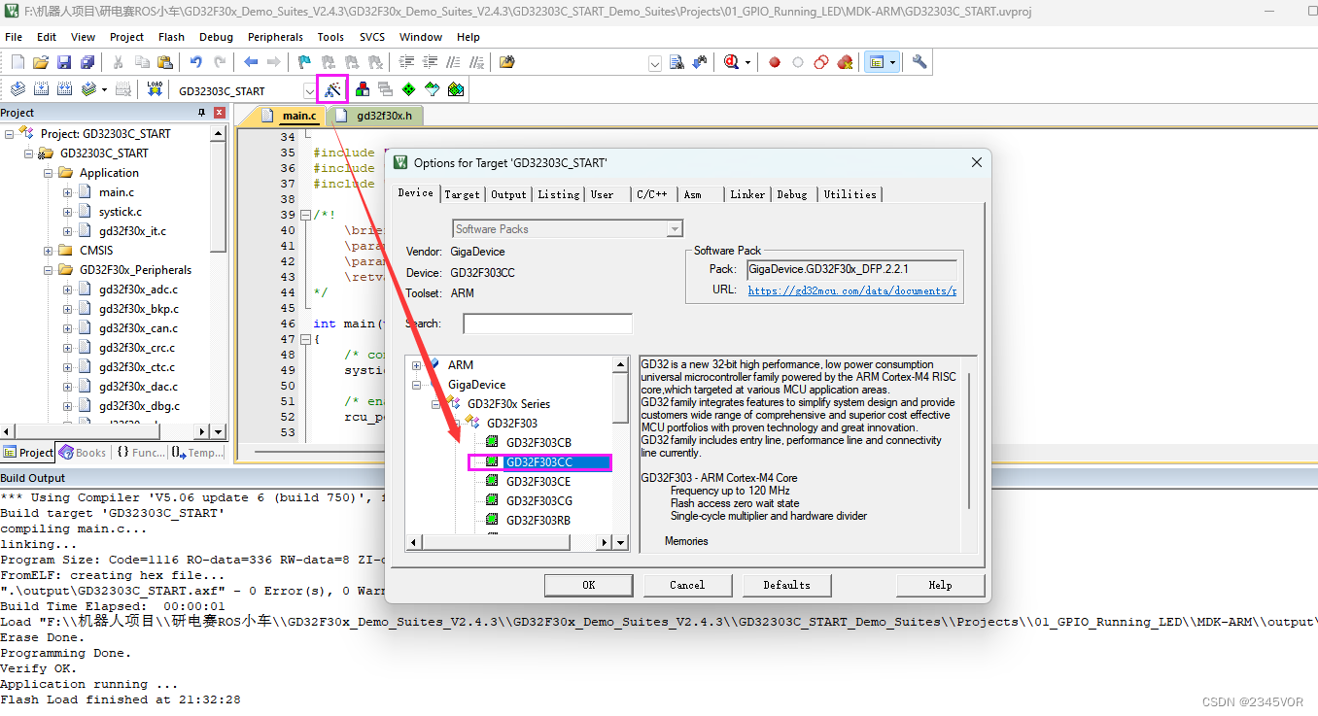1318x716 pixels.
Task: Expand the CMSIS folder in Project tree
Action: (x=49, y=251)
